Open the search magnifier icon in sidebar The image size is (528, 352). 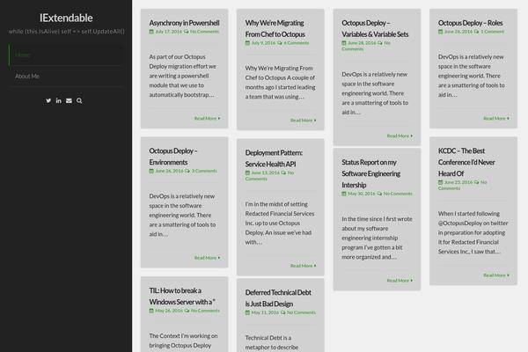[79, 100]
